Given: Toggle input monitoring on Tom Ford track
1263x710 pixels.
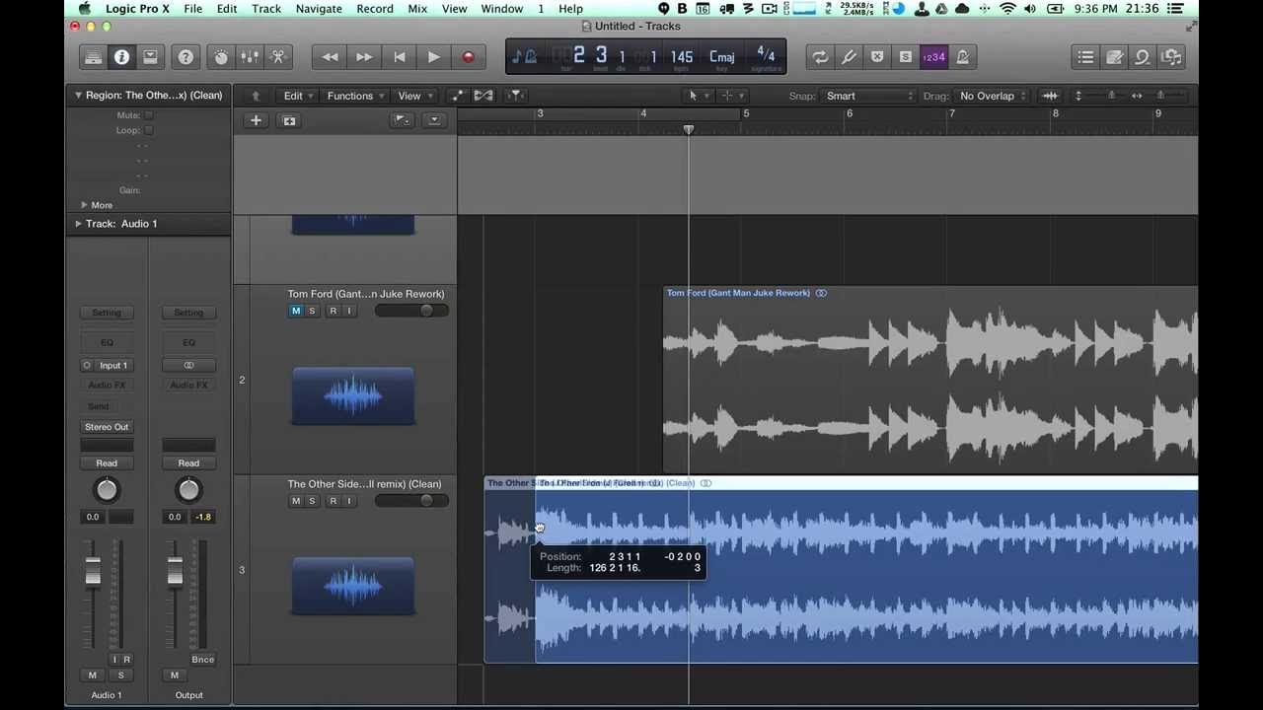Looking at the screenshot, I should click(348, 311).
